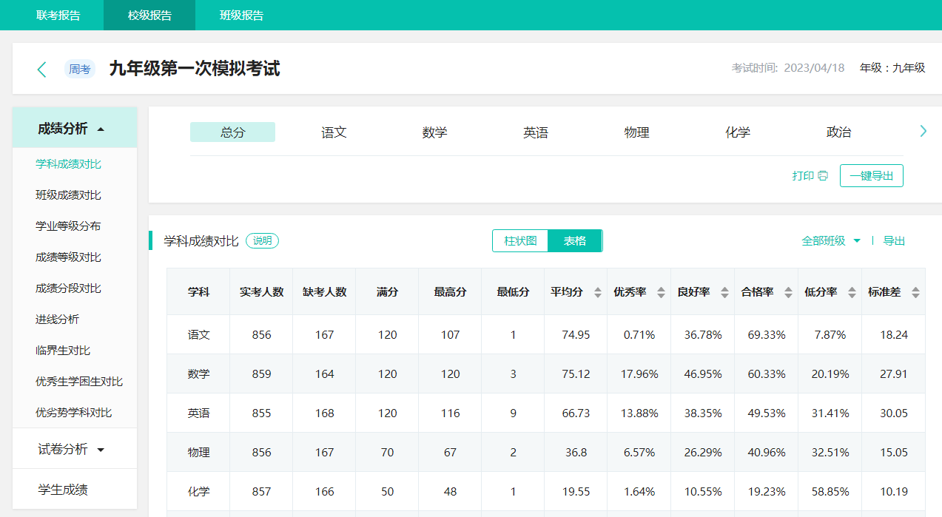Switch view to 柱状图

point(520,240)
